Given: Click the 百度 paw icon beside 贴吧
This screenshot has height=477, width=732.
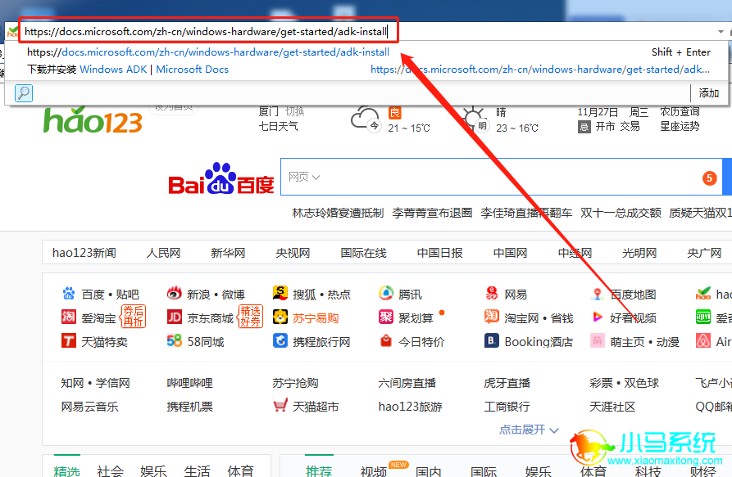Looking at the screenshot, I should tap(69, 294).
